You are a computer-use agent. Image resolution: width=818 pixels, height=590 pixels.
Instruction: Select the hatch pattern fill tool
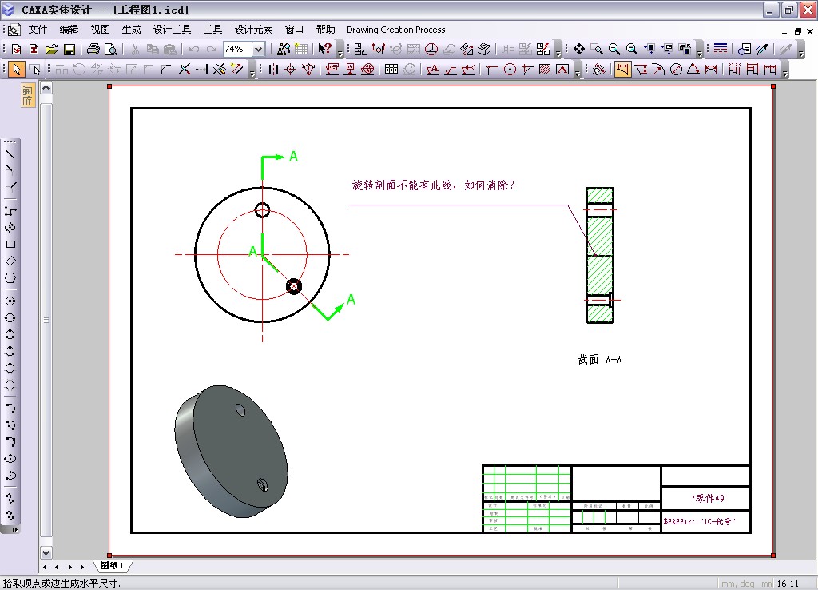point(545,70)
